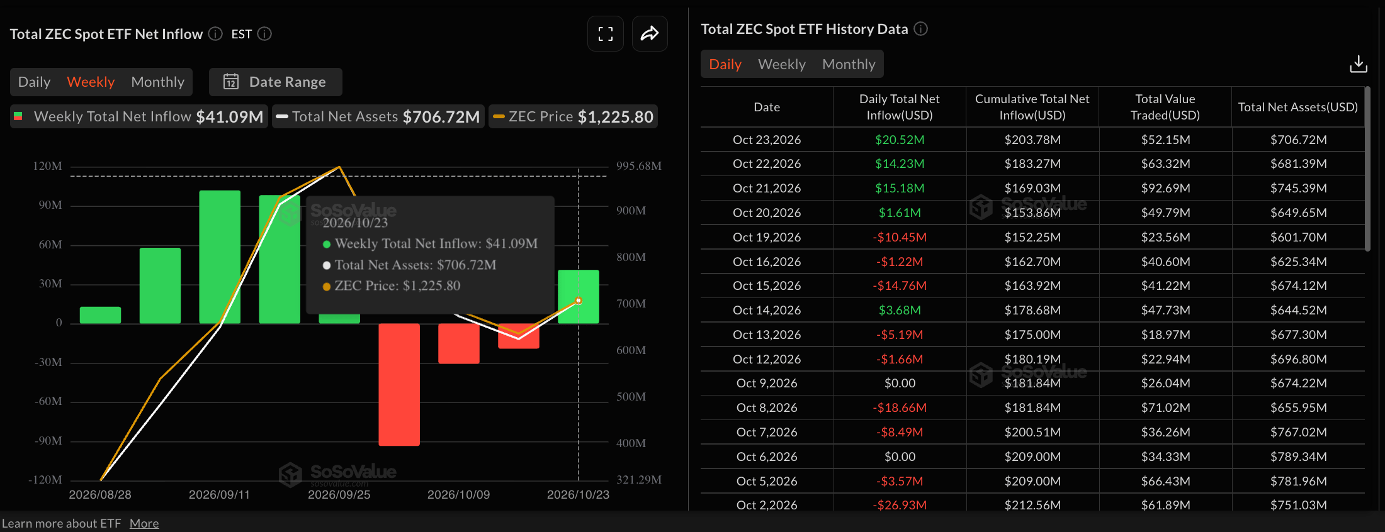
Task: Toggle Weekly Total Net Inflow legend series
Action: click(x=140, y=116)
